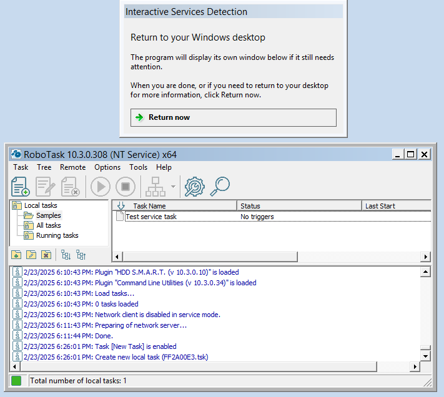Click info icon of Preparing network server entry
This screenshot has height=397, width=444.
click(17, 325)
